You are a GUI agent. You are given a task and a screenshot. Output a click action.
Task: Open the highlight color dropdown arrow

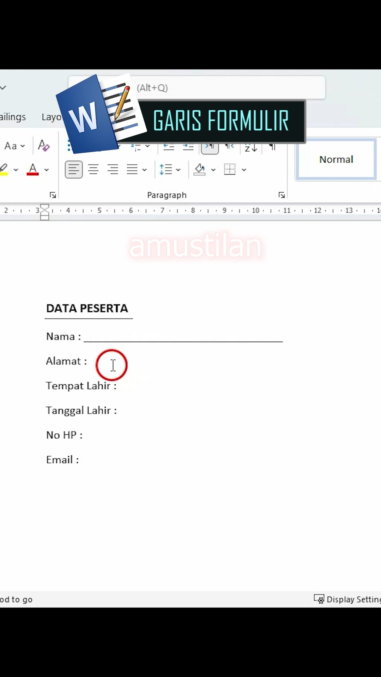coord(16,170)
